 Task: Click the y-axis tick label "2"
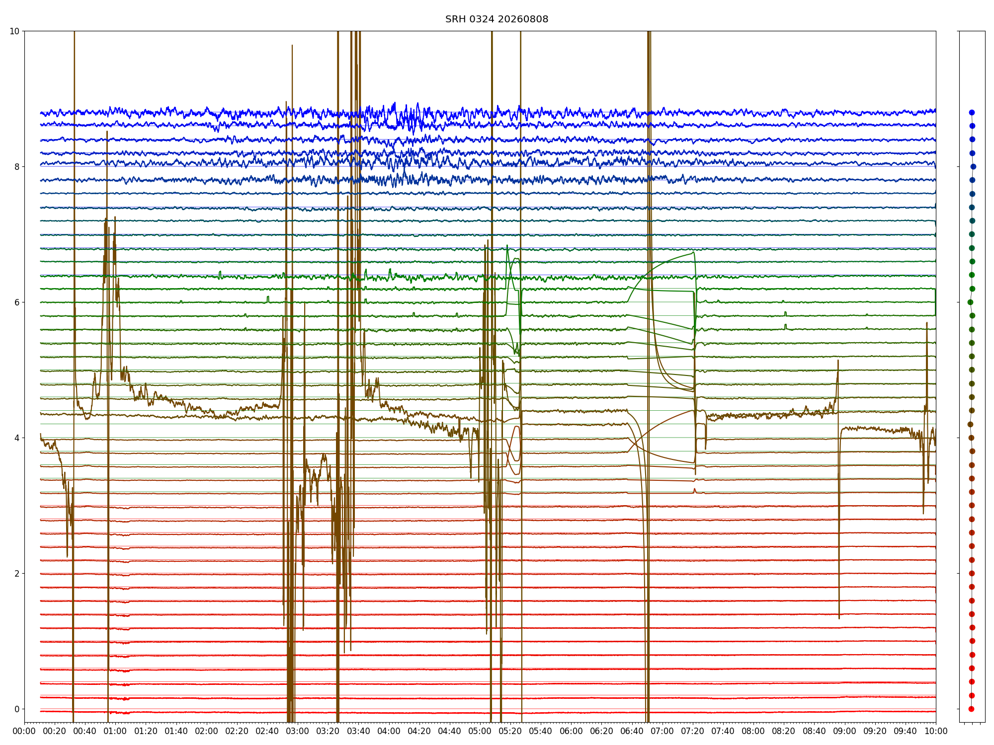[17, 574]
